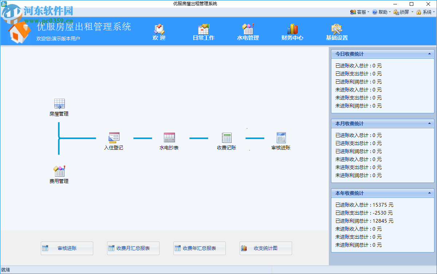The width and height of the screenshot is (437, 274).
Task: Open the 客服 customer service menu
Action: click(359, 12)
